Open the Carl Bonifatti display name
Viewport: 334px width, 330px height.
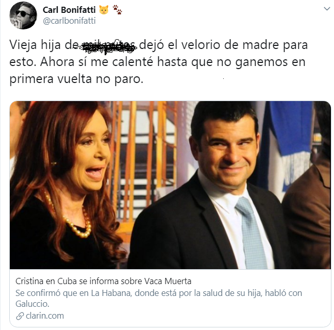point(69,10)
